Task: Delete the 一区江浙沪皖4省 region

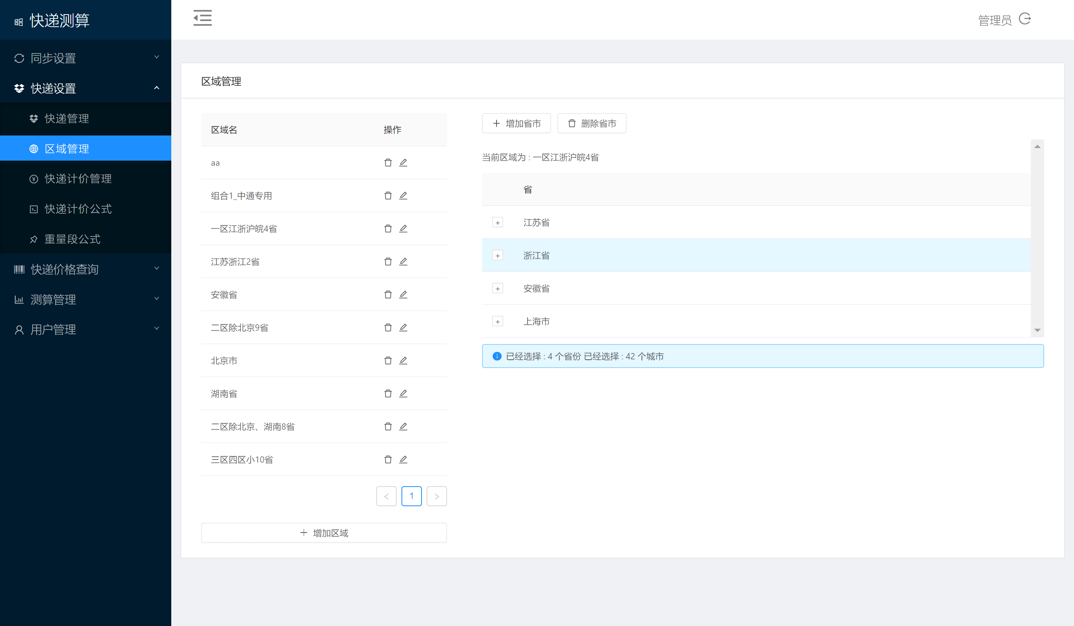Action: click(x=388, y=229)
